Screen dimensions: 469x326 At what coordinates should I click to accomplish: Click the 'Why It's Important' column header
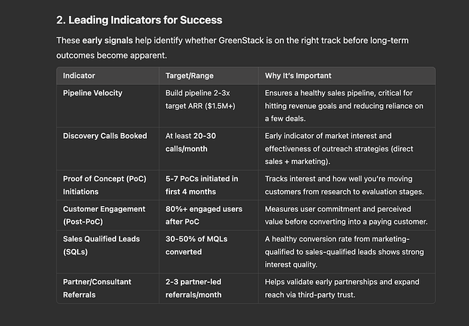(x=298, y=76)
